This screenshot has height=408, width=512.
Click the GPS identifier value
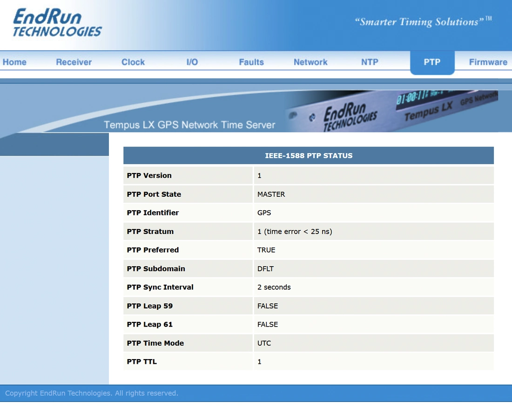click(264, 213)
